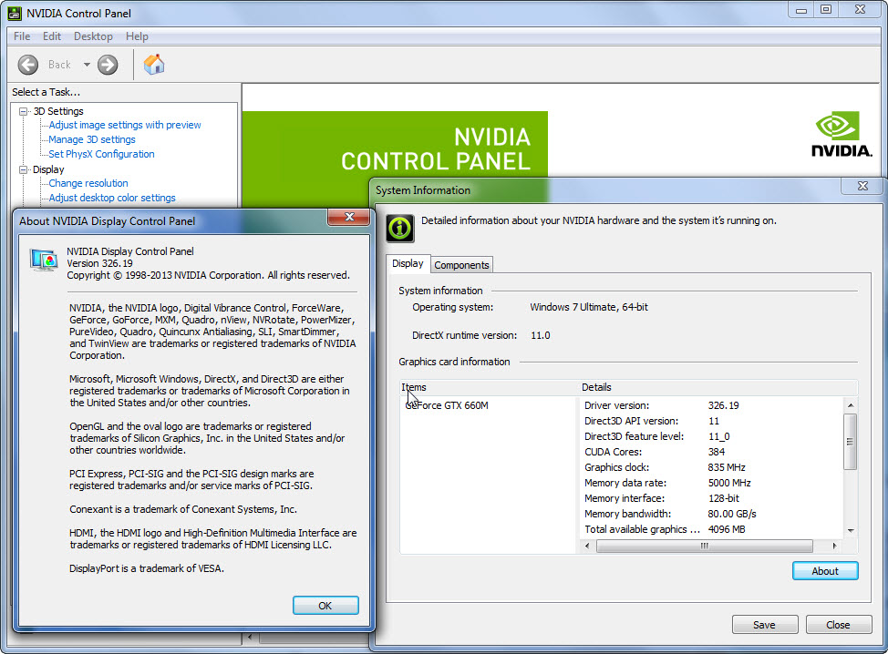Screen dimensions: 888x654
Task: Click the Memory bandwidth value 80.00 GB/s
Action: [x=732, y=514]
